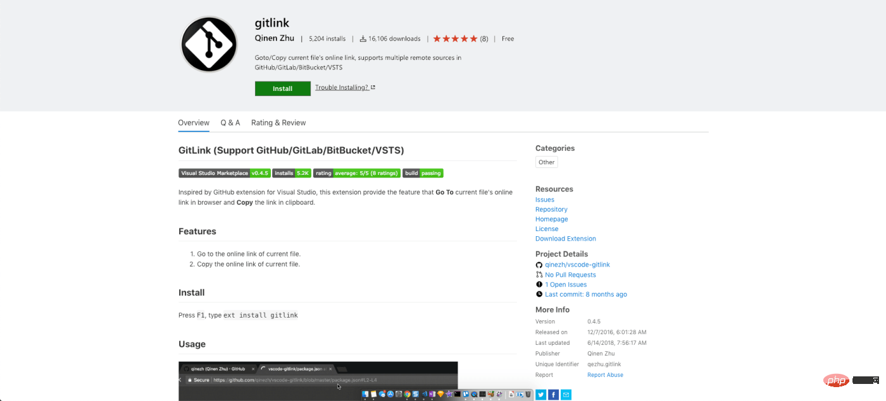The height and width of the screenshot is (401, 886).
Task: Open Finder from the dock
Action: point(365,394)
